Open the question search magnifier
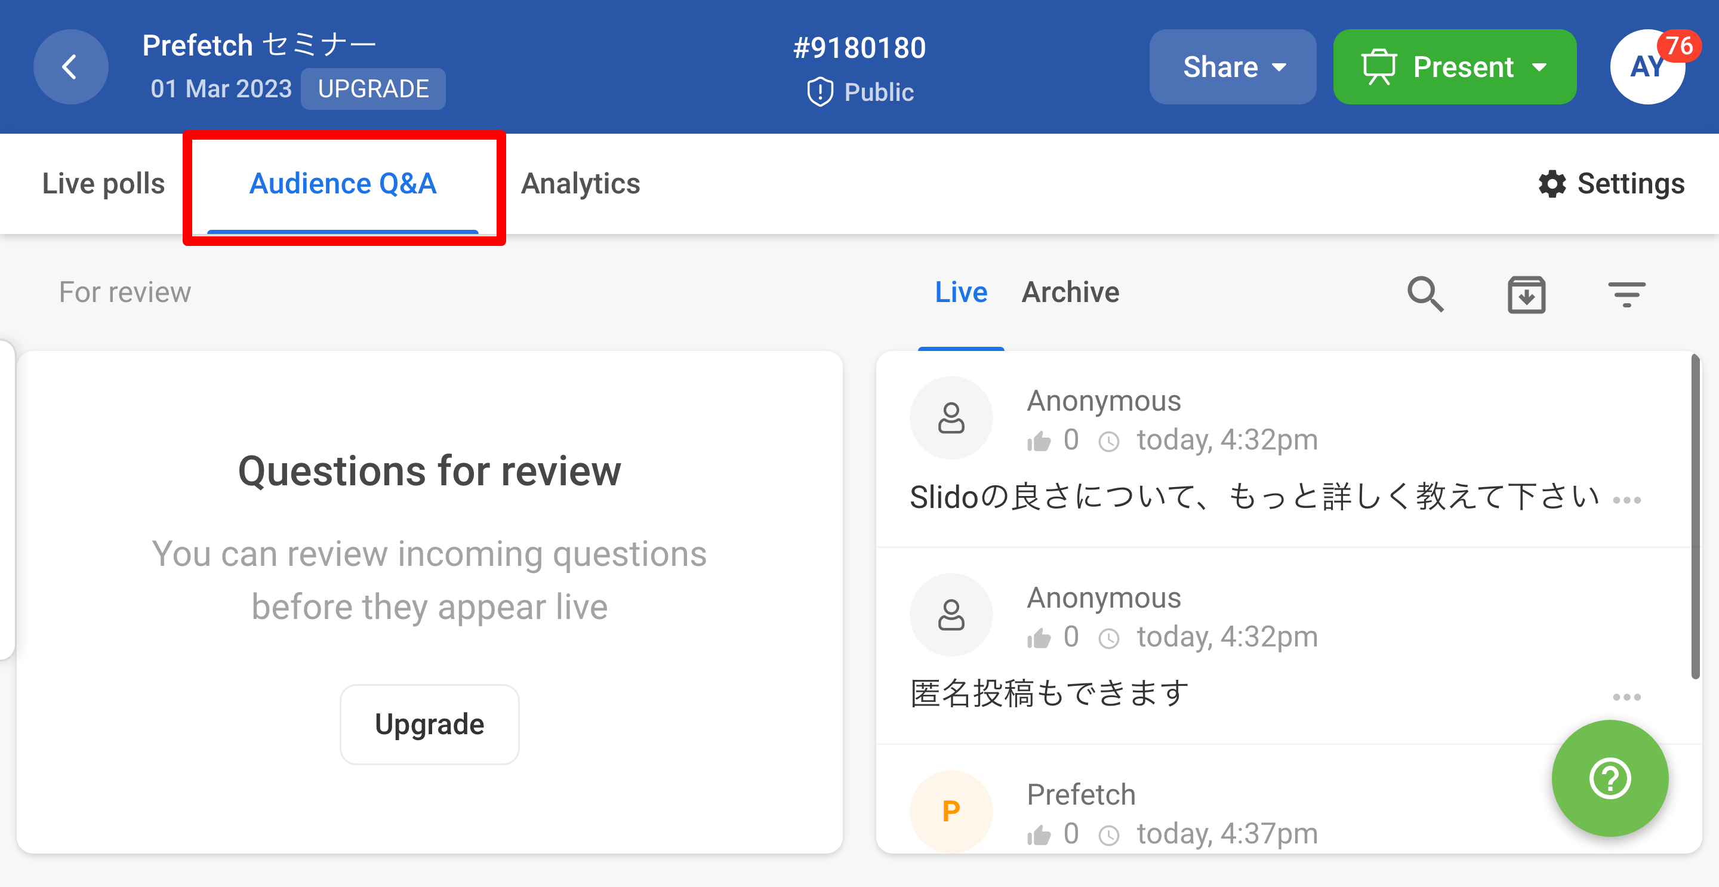 [x=1425, y=294]
